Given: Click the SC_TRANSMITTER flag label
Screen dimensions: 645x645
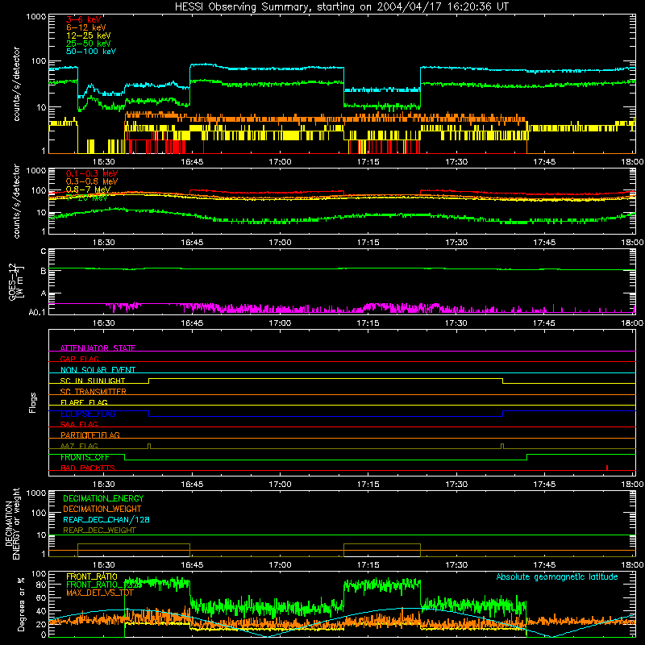Looking at the screenshot, I should (x=93, y=391).
